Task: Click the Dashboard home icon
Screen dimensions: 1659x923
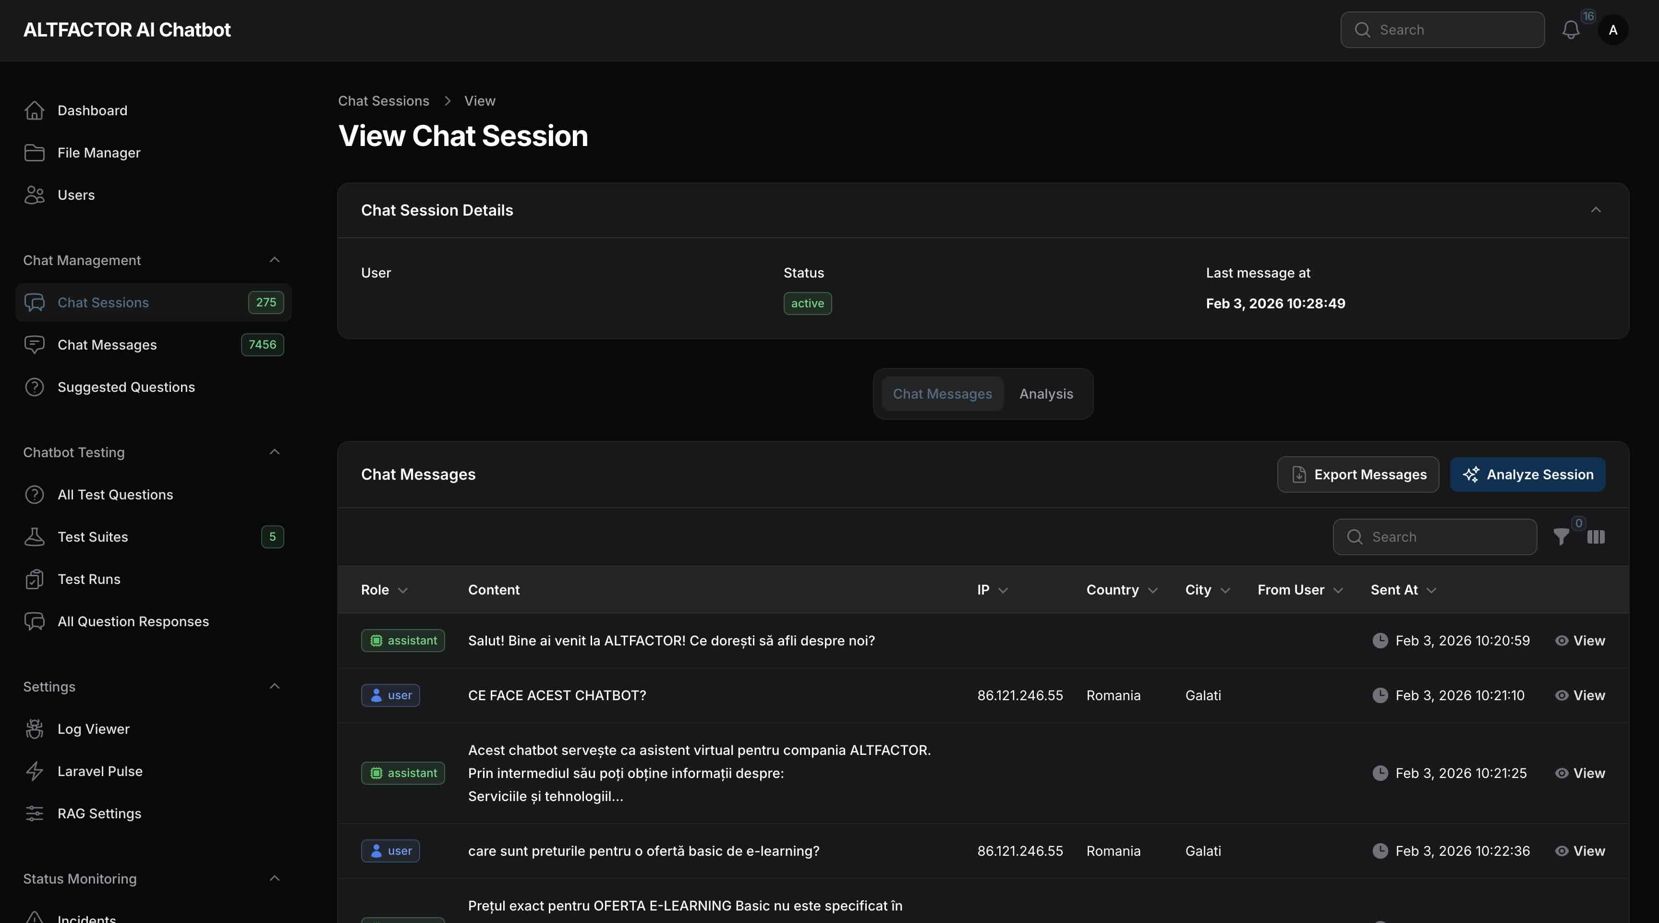Action: [x=35, y=110]
